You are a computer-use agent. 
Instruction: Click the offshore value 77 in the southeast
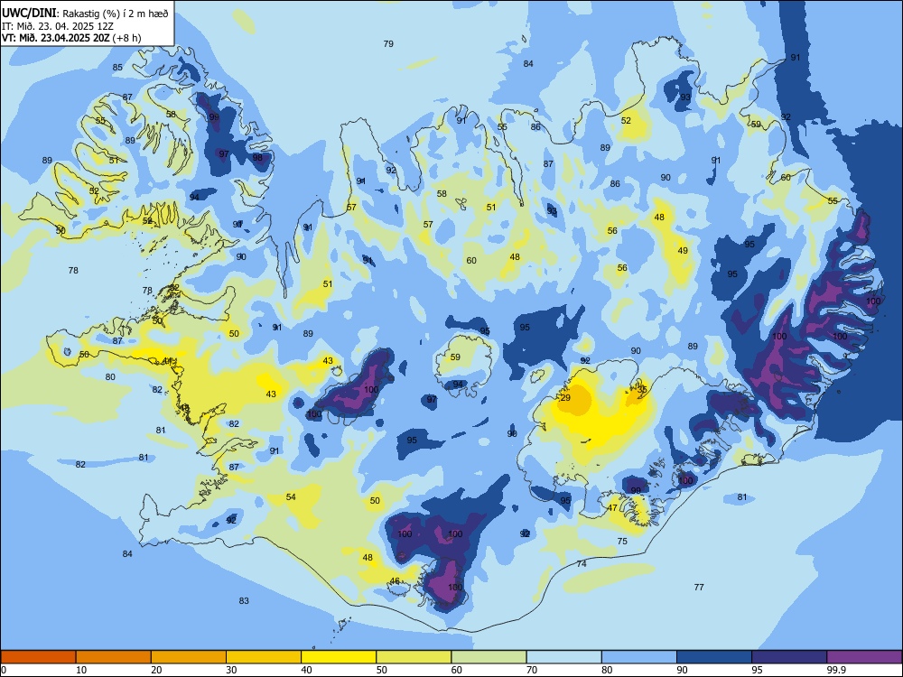point(699,588)
